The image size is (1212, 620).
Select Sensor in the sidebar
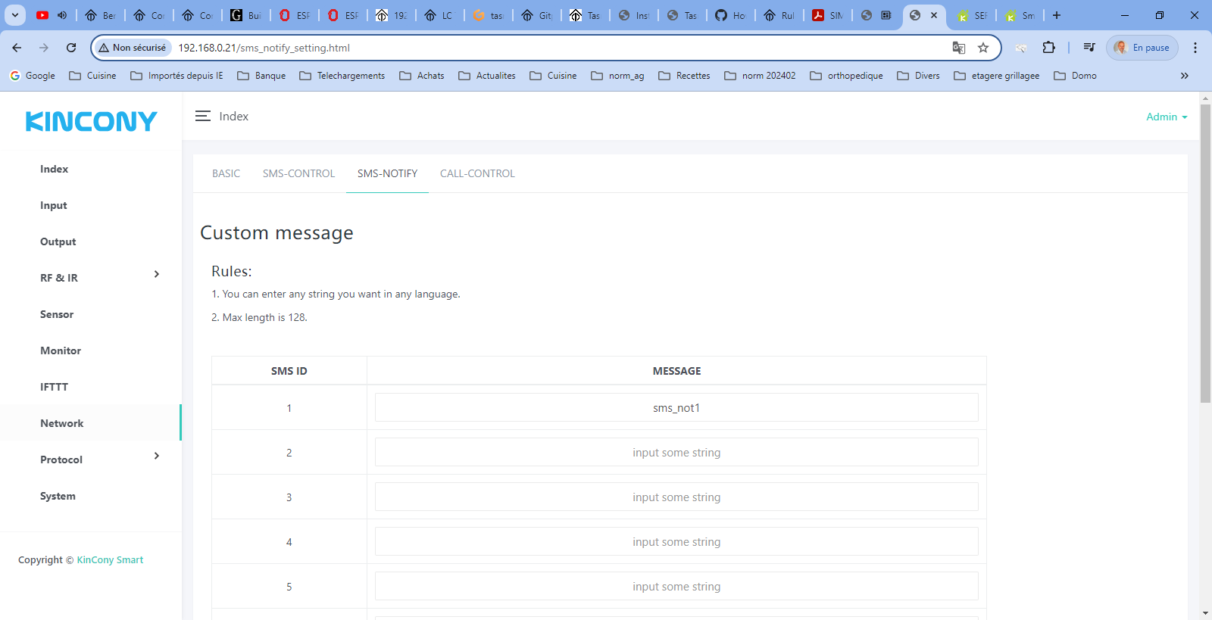click(x=57, y=314)
